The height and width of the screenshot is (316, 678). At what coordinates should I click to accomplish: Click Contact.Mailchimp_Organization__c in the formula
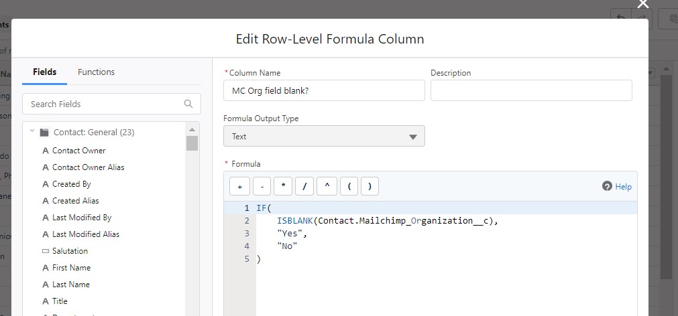point(403,221)
